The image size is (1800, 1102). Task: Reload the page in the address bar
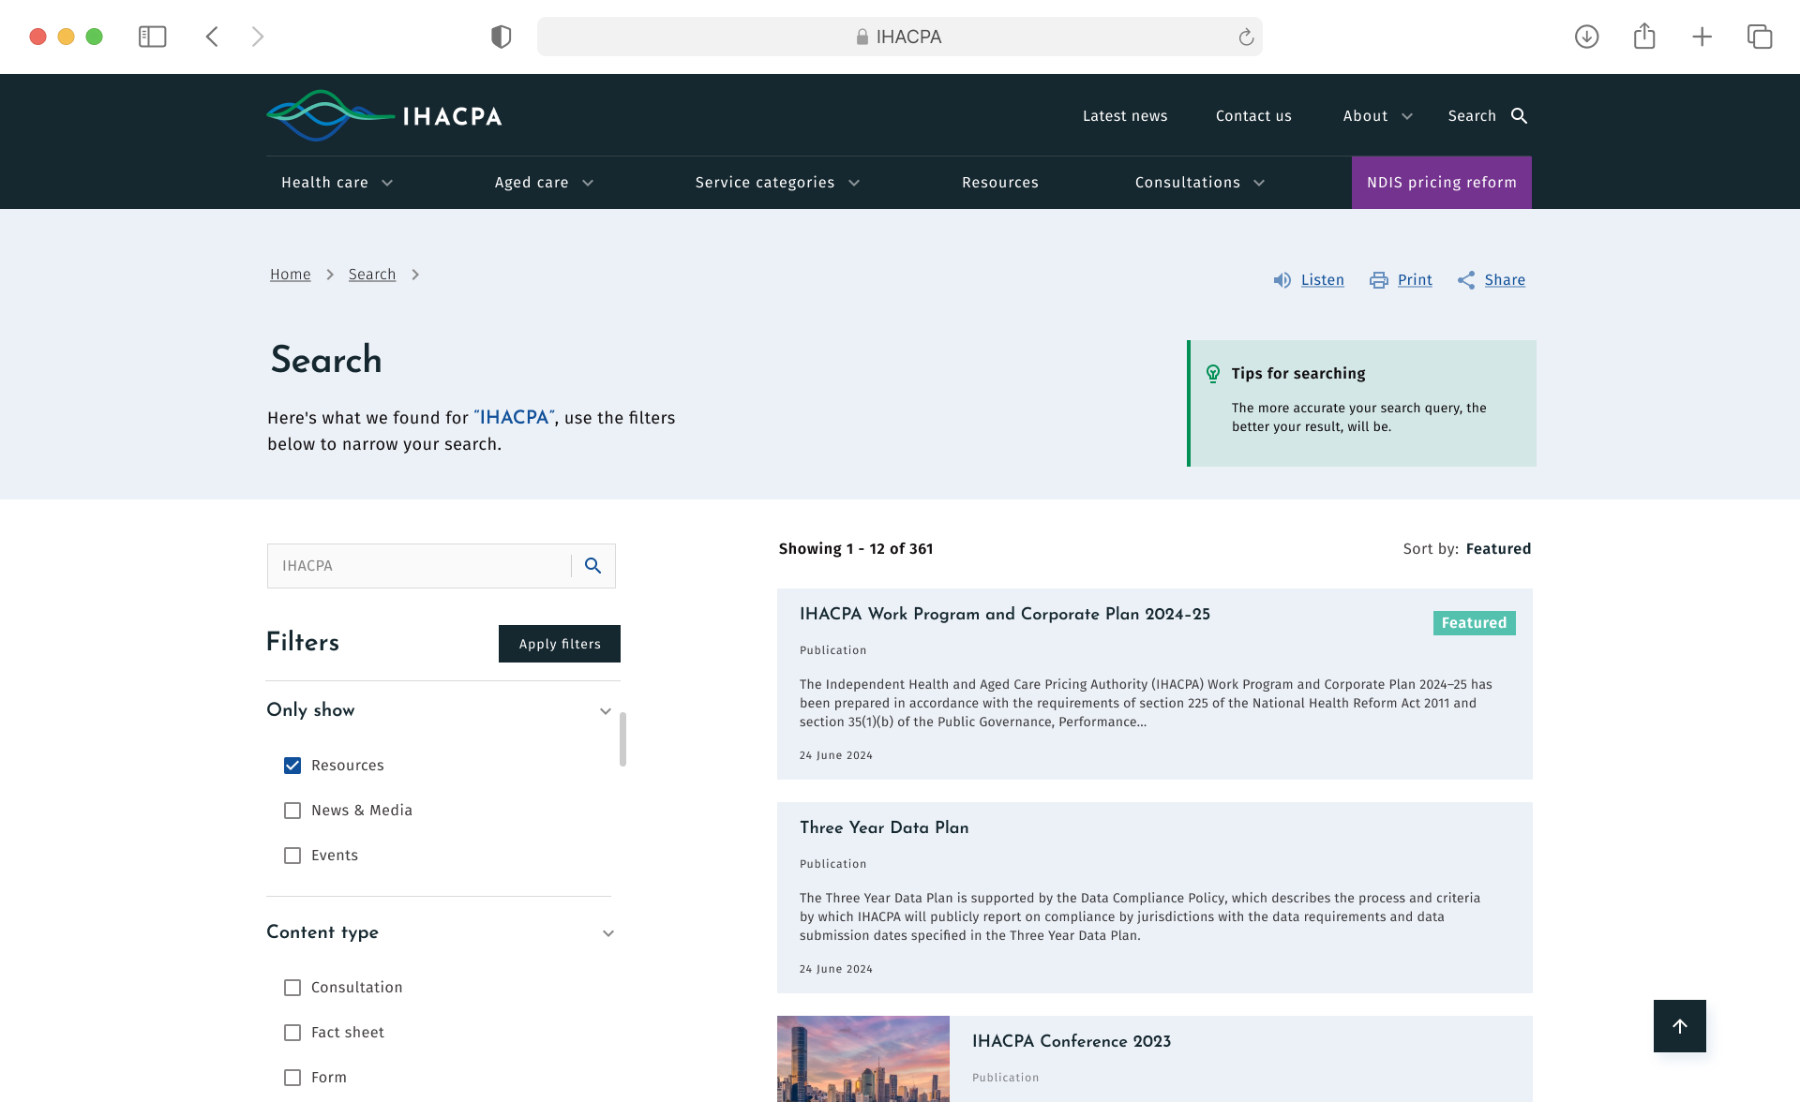click(1246, 37)
